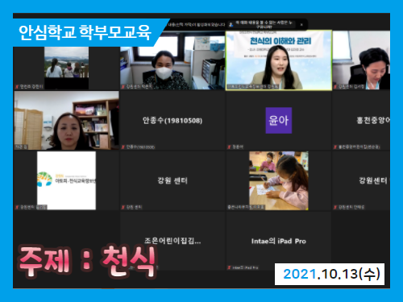Dismiss the notification banner with the X
403x302 pixels.
[x=301, y=25]
